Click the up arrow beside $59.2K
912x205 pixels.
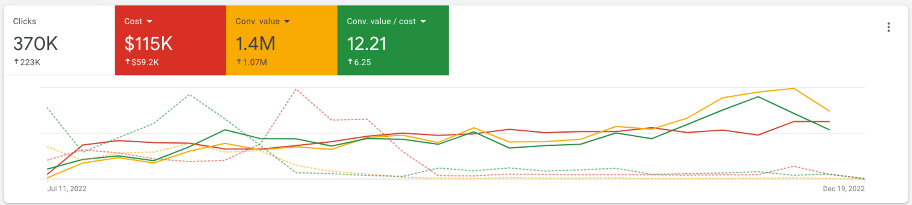tap(128, 61)
